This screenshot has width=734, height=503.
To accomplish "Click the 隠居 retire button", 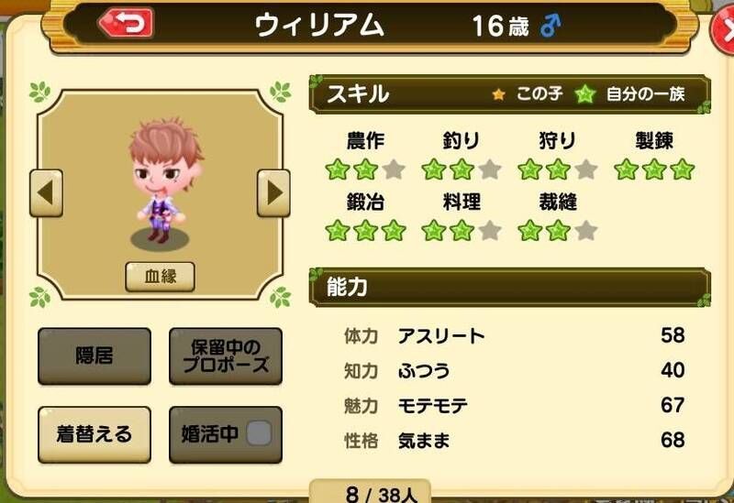I will [95, 355].
